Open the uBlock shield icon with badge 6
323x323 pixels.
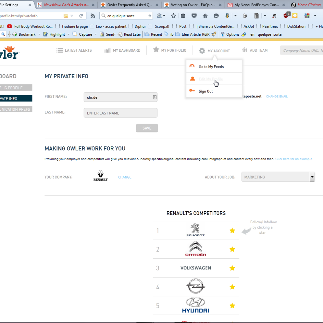point(286,15)
